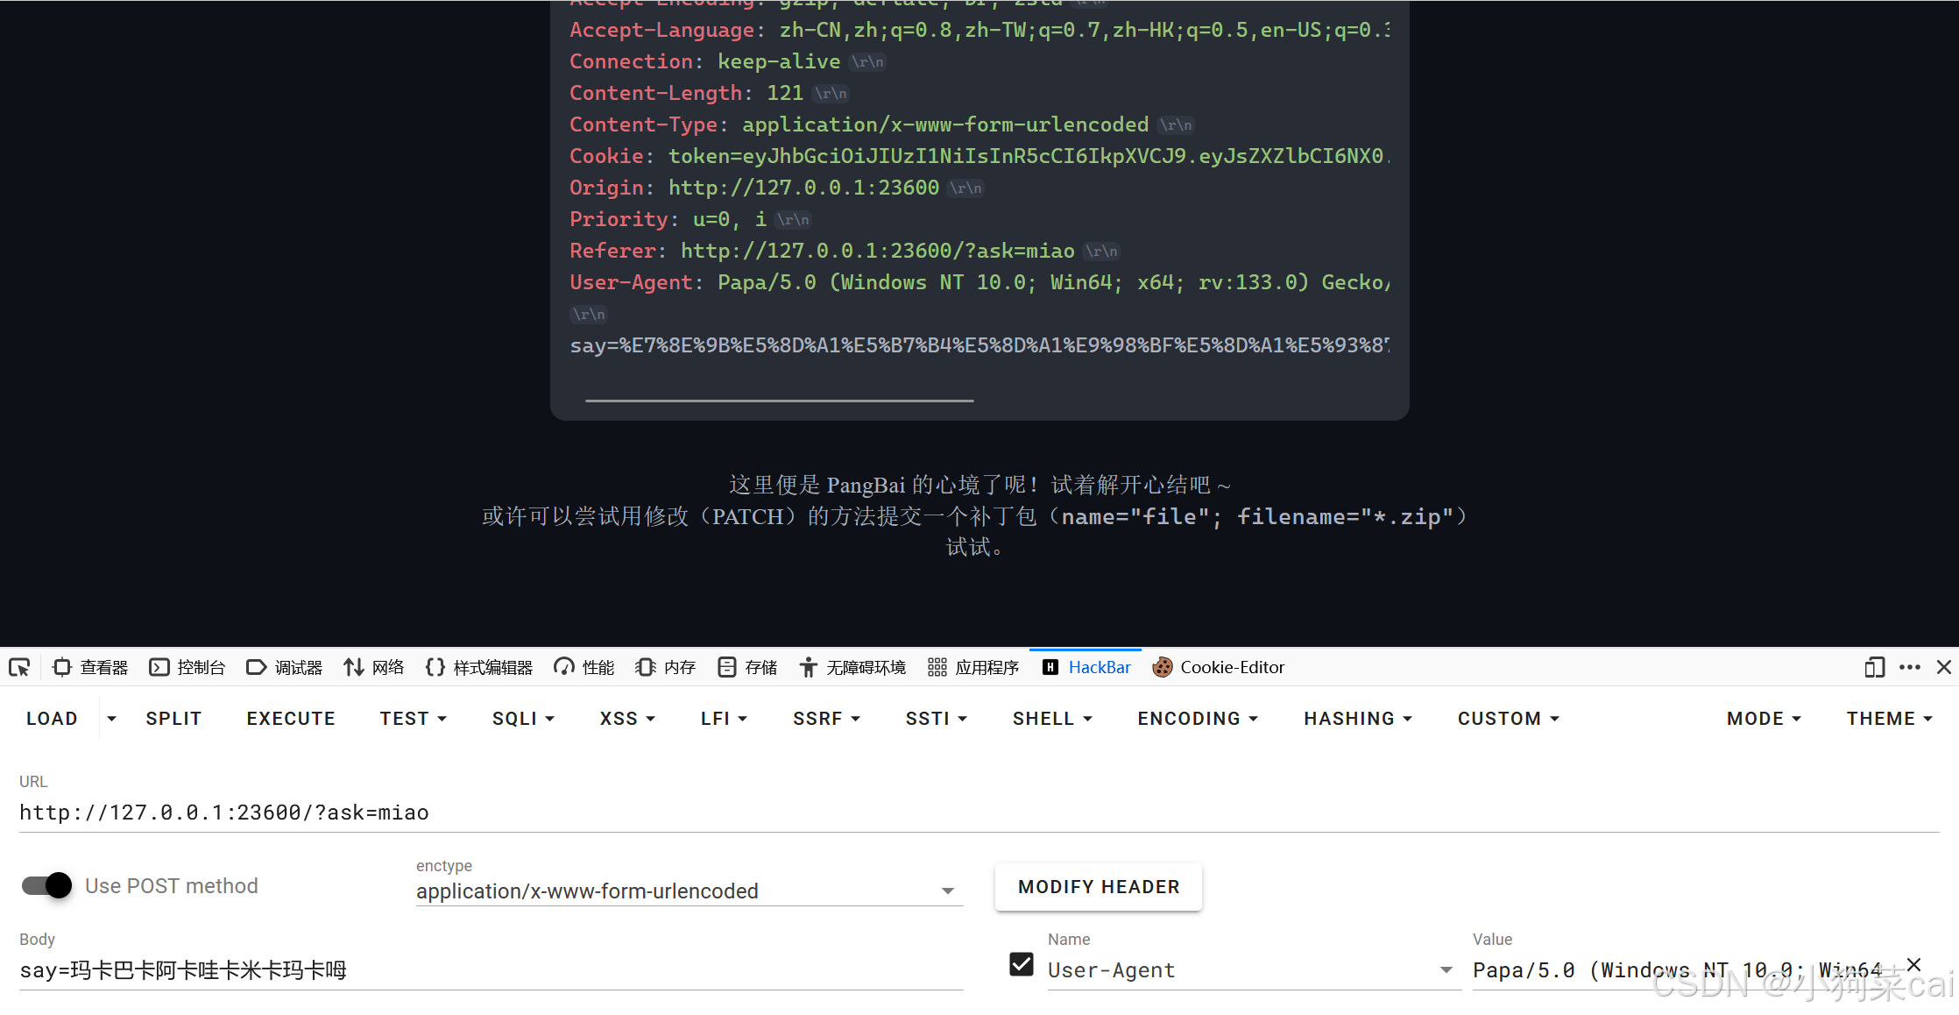
Task: Click the responsive design mode icon
Action: point(1874,668)
